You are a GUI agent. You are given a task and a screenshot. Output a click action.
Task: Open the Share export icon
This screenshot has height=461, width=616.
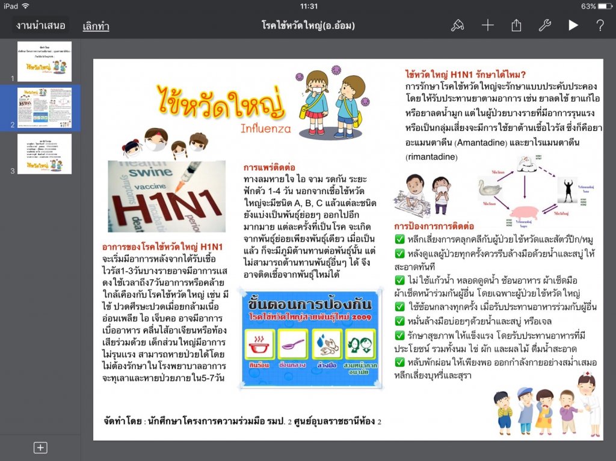point(516,25)
